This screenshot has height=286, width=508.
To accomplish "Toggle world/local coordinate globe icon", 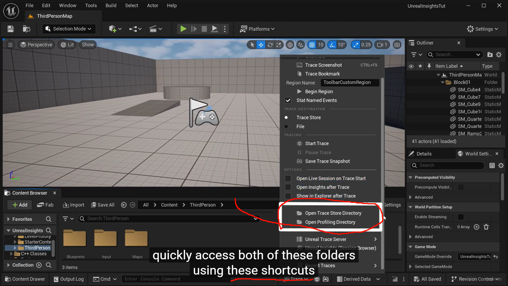I will (x=290, y=45).
